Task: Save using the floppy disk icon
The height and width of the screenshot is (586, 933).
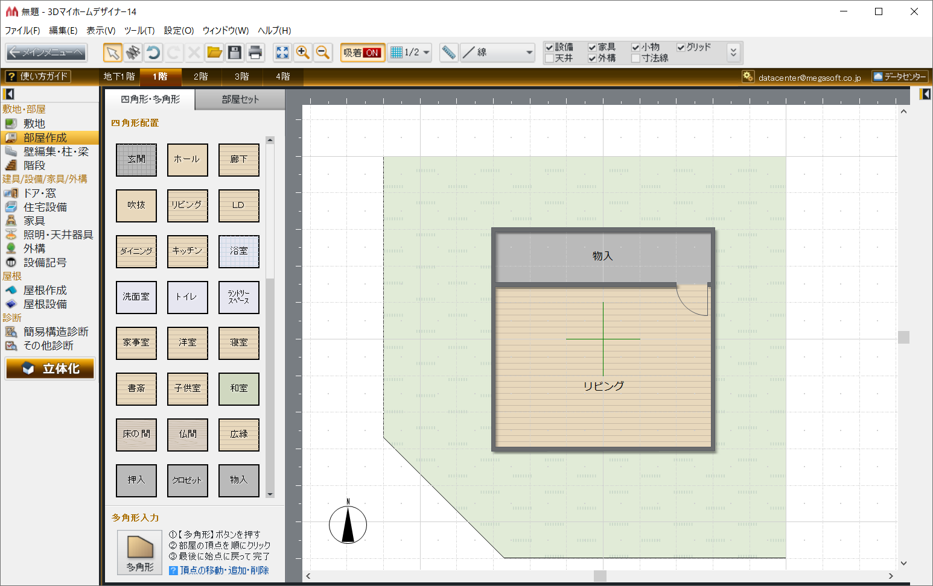Action: 235,53
